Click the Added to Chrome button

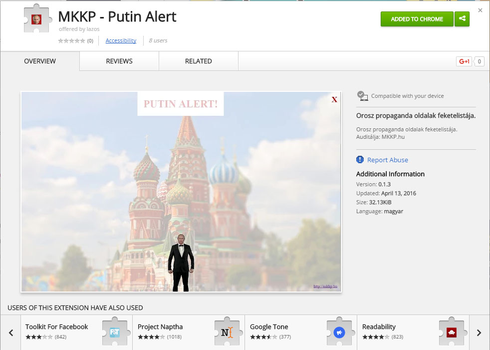pos(417,19)
